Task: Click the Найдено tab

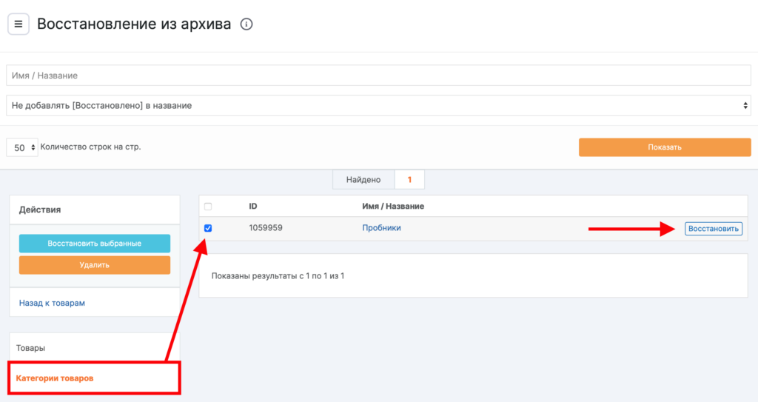Action: 363,180
